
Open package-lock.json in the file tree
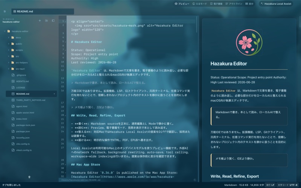pyautogui.click(x=31, y=125)
